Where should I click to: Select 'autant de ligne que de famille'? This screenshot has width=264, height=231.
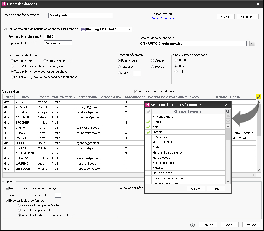[19, 205]
